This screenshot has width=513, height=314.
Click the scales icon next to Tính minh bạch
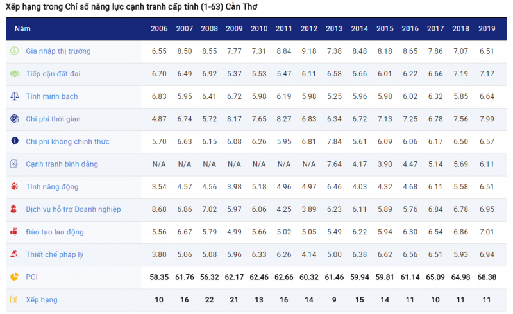[x=14, y=96]
